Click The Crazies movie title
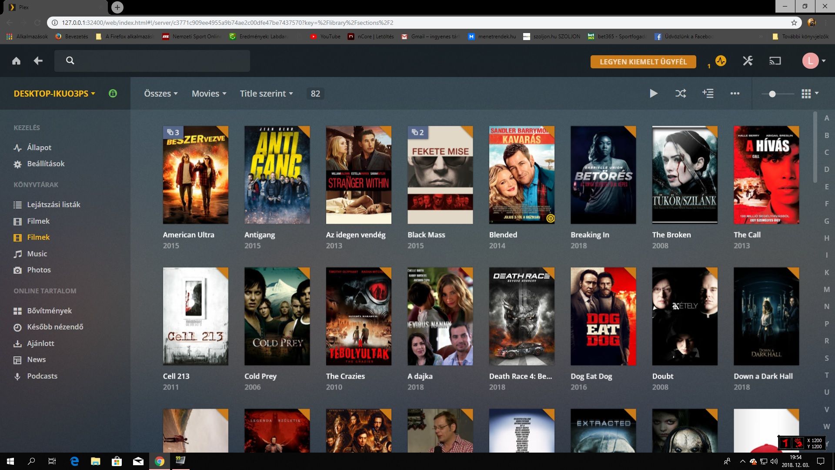 [x=345, y=376]
